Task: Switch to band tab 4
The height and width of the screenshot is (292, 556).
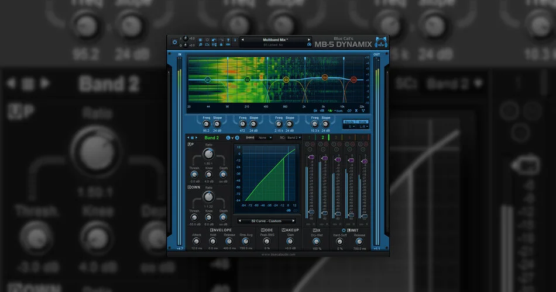Action: point(349,137)
